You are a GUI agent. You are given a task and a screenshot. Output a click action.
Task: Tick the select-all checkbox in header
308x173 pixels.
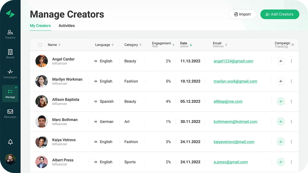tap(40, 45)
